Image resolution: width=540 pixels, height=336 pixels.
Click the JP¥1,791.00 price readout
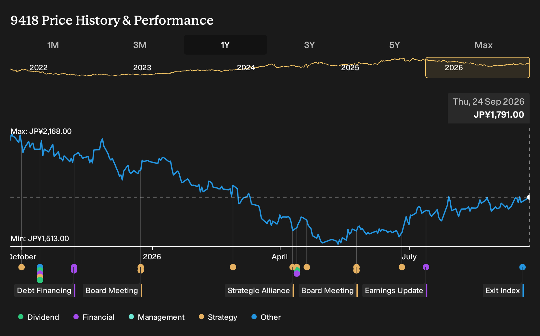point(499,115)
